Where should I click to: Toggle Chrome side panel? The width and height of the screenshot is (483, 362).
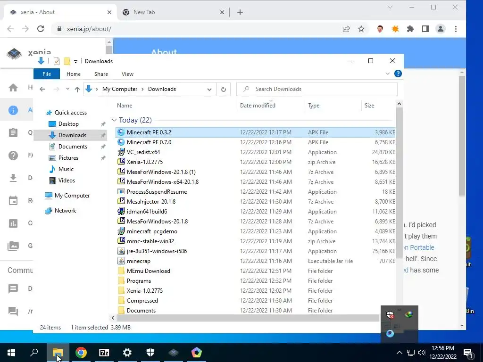click(425, 29)
